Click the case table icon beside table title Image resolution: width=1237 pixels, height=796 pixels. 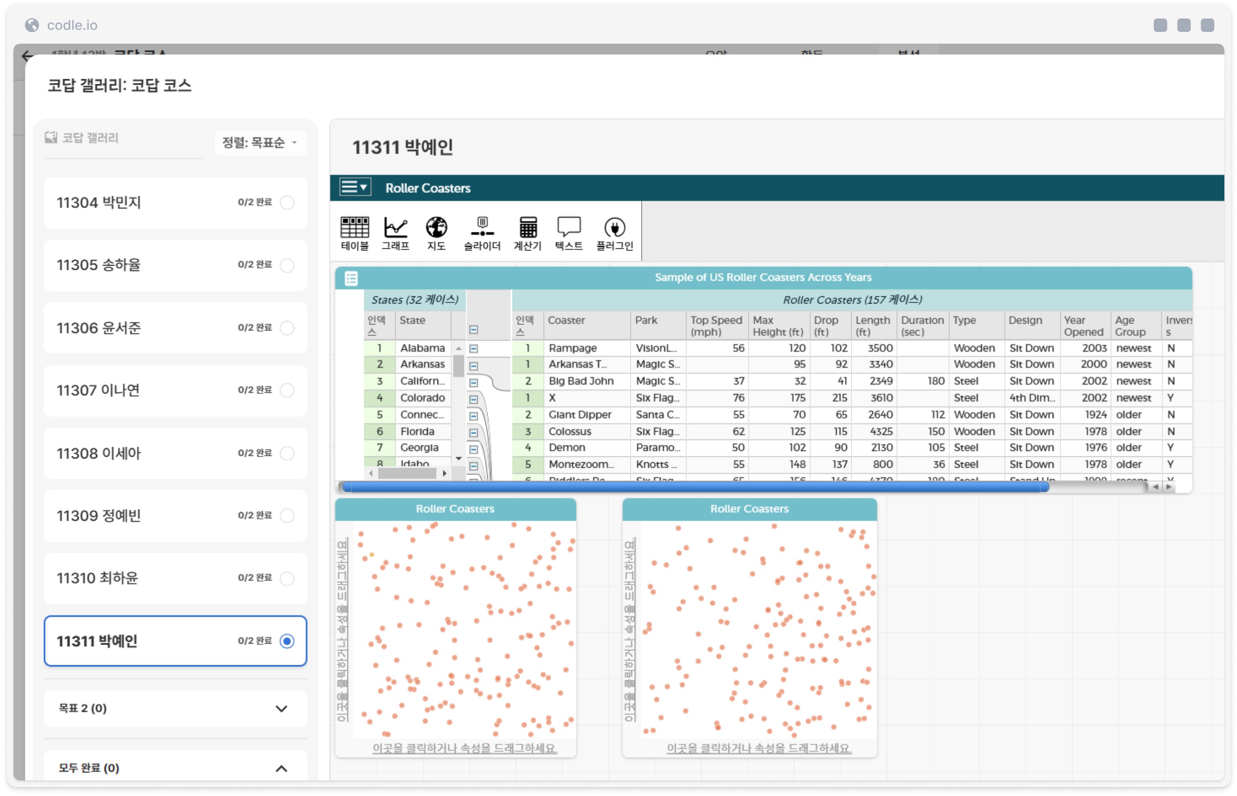pos(351,278)
